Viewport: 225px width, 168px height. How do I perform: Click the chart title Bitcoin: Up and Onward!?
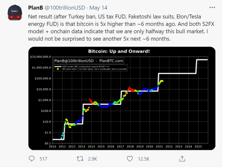tap(119, 51)
